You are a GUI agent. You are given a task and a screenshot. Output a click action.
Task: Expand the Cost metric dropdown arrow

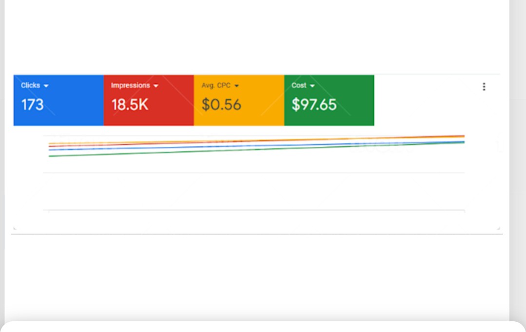tap(312, 86)
